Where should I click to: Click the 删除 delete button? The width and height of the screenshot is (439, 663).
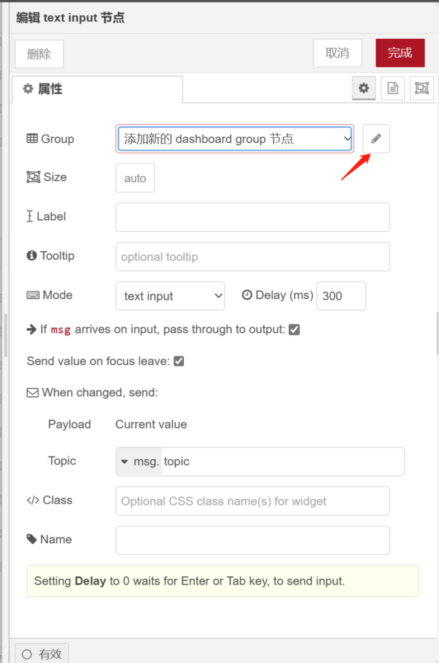point(39,54)
